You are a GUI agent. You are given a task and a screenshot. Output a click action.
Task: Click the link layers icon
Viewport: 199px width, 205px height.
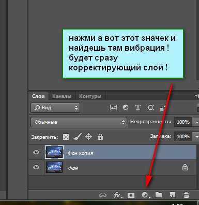point(103,195)
